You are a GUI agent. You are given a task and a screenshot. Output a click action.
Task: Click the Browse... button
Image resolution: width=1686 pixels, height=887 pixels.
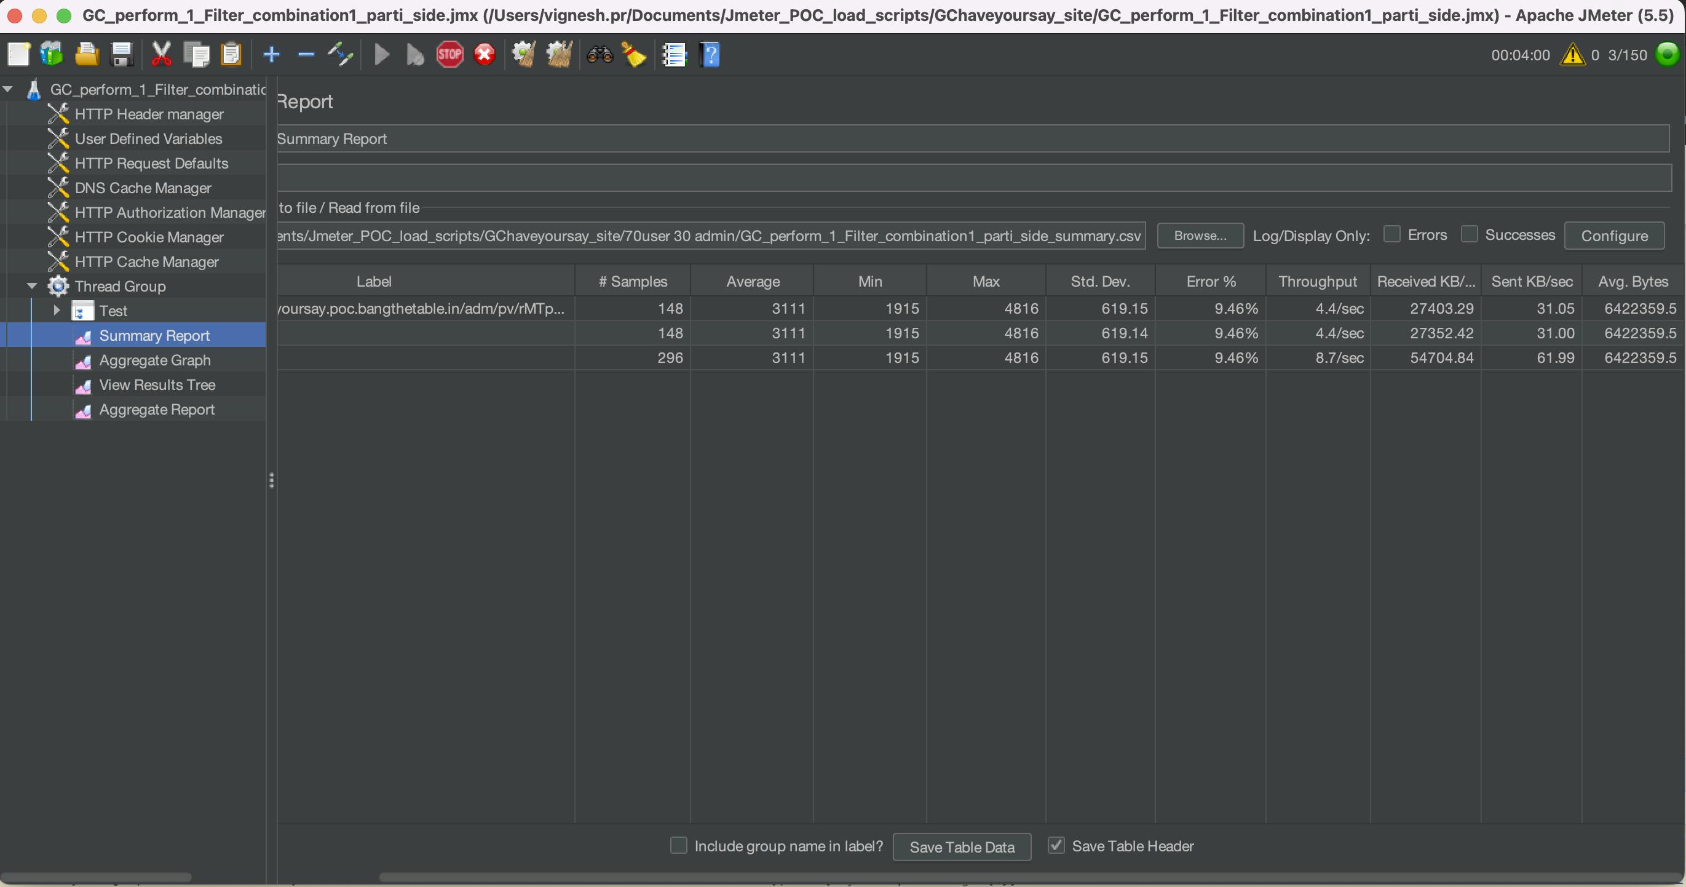[x=1200, y=236]
